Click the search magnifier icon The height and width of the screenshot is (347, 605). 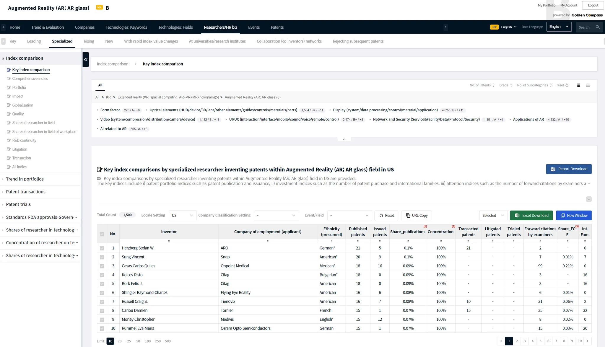[x=598, y=27]
